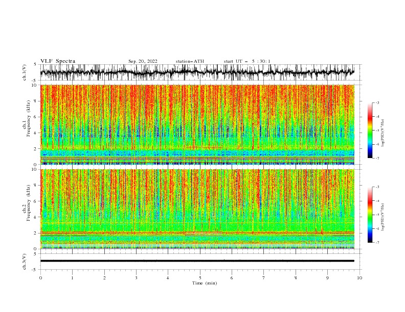Click time axis tick label "6"

point(232,278)
